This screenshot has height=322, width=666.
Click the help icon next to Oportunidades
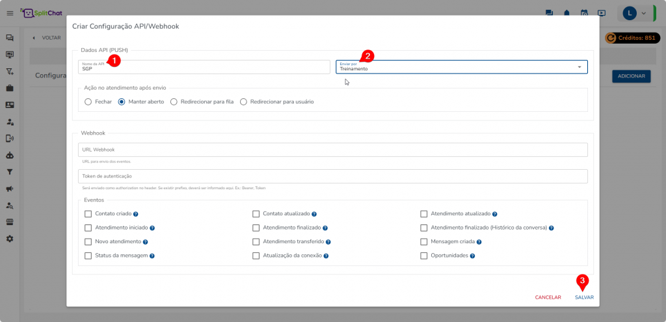pyautogui.click(x=473, y=256)
